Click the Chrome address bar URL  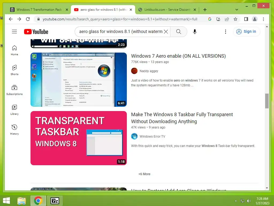(120, 19)
